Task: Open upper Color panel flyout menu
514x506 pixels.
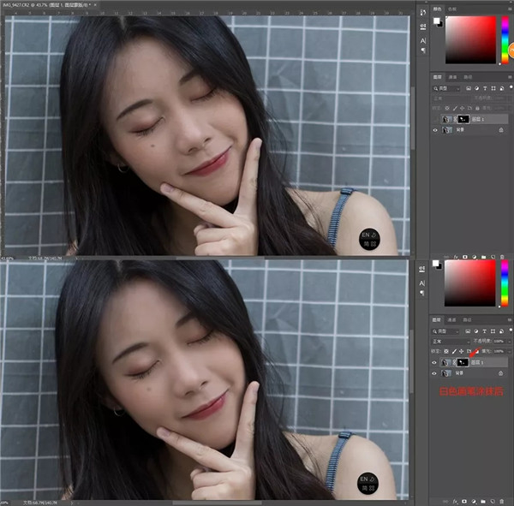Action: pos(510,9)
